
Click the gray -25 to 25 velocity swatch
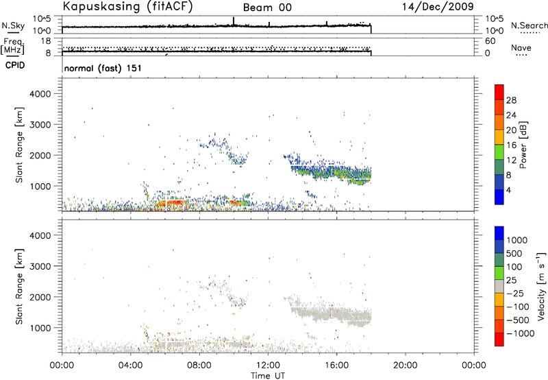[x=499, y=286]
